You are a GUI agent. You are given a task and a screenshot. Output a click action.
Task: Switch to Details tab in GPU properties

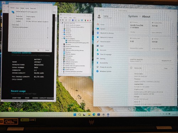pyautogui.click(x=22, y=8)
